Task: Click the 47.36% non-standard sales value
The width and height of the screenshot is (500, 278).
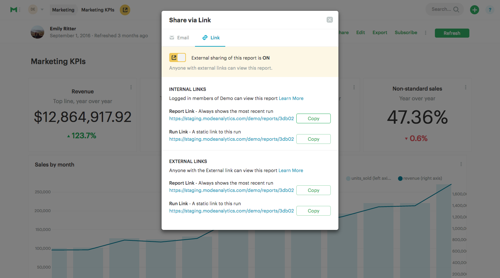Action: pos(417,117)
